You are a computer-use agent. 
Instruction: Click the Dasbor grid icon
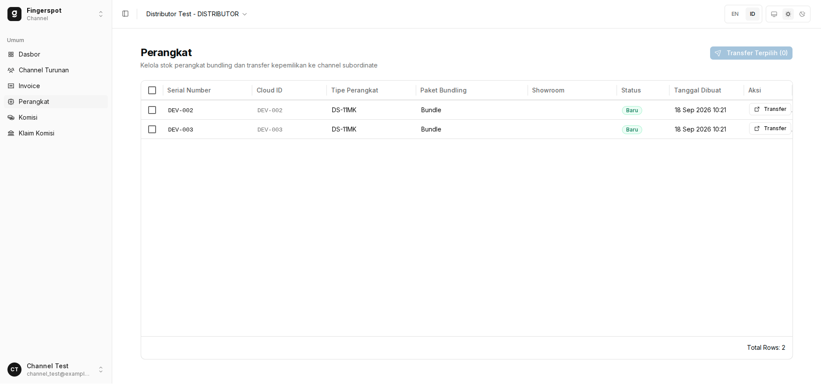click(11, 54)
